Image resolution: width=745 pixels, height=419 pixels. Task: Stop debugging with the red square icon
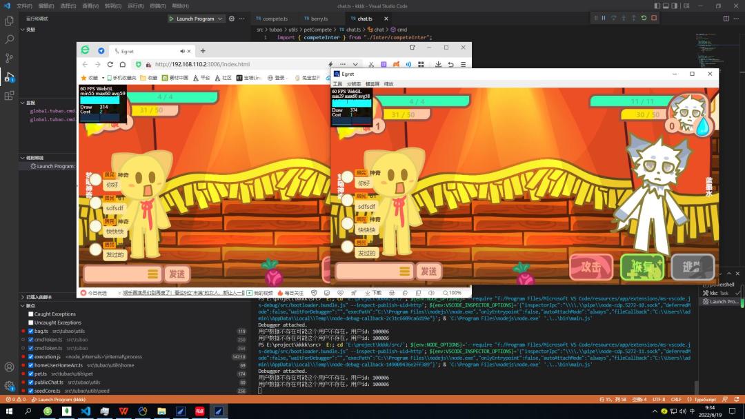(x=654, y=18)
